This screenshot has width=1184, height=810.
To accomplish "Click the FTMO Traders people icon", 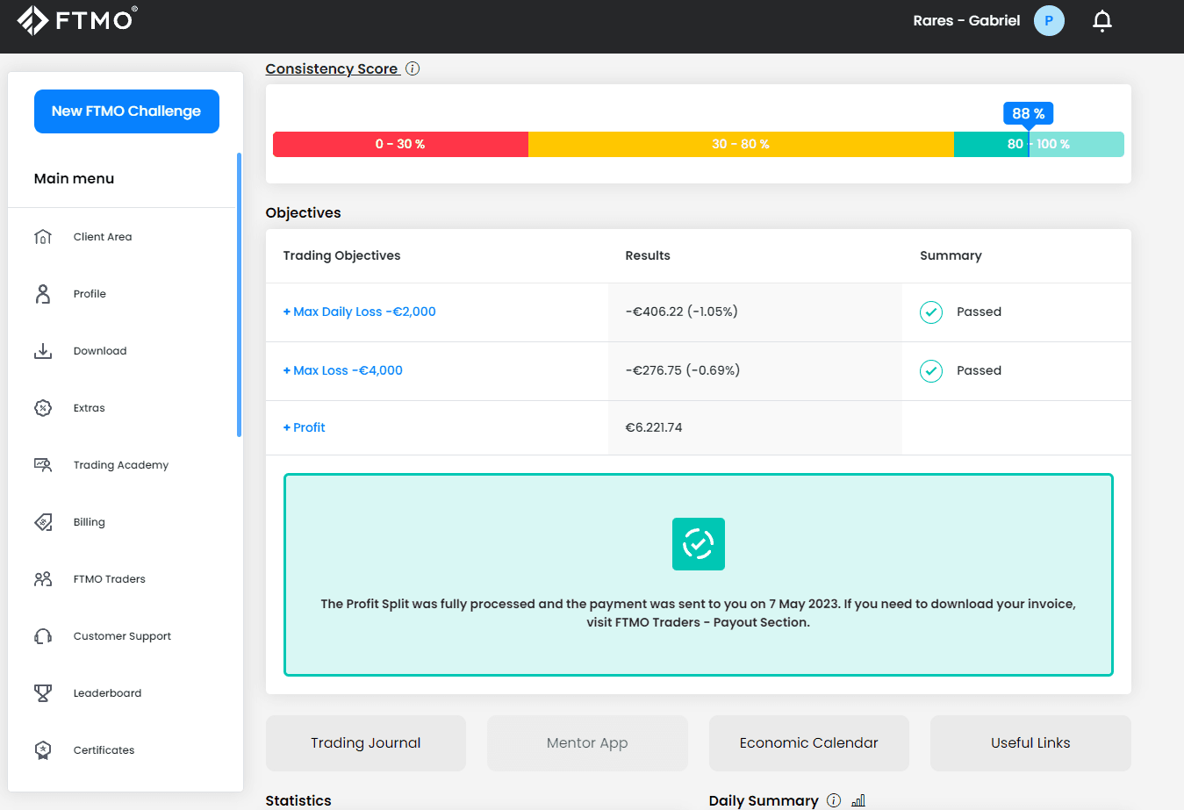I will (43, 579).
